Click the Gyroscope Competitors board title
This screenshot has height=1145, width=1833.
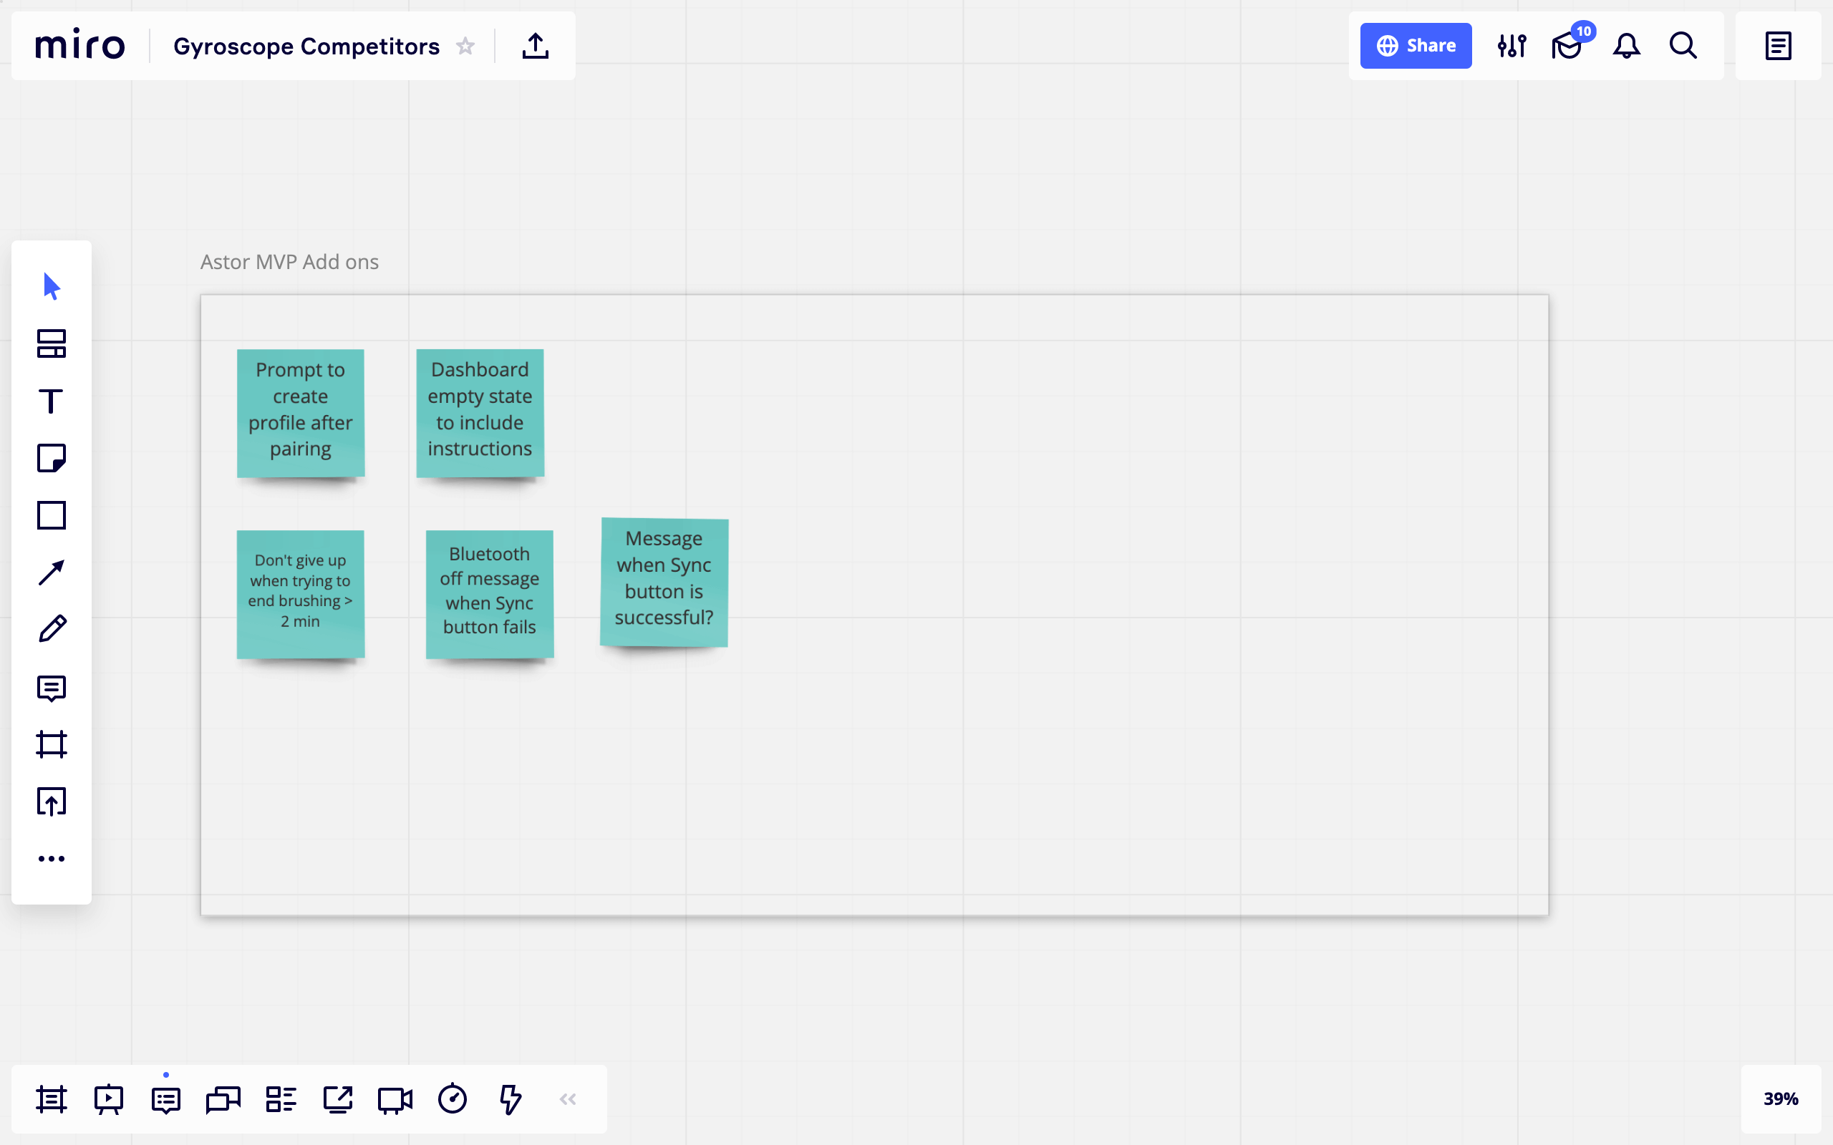click(x=306, y=47)
